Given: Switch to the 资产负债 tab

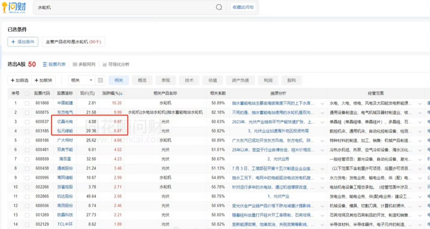Looking at the screenshot, I should [240, 80].
